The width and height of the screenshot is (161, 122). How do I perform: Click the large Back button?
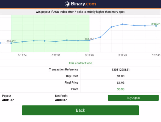click(80, 110)
